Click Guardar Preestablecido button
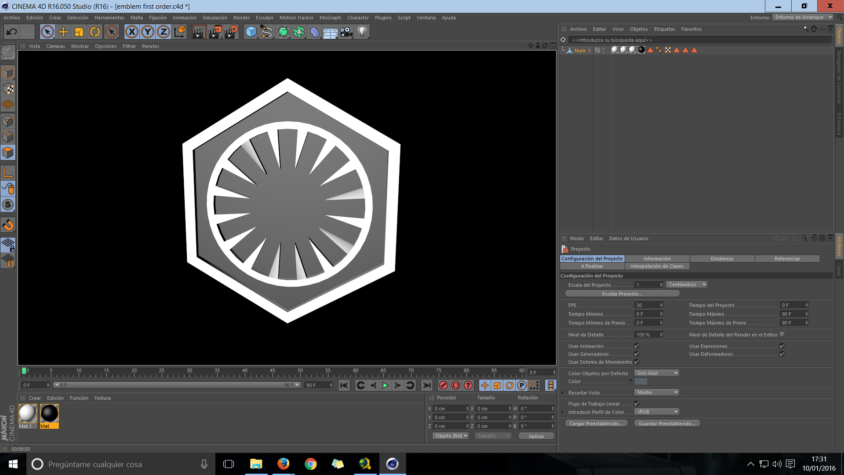Image resolution: width=844 pixels, height=475 pixels. (667, 424)
